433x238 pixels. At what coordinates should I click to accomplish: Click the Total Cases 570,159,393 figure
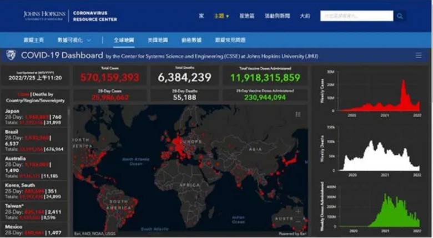pos(109,77)
